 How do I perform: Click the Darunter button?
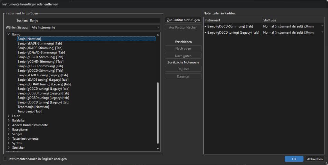[x=183, y=76]
